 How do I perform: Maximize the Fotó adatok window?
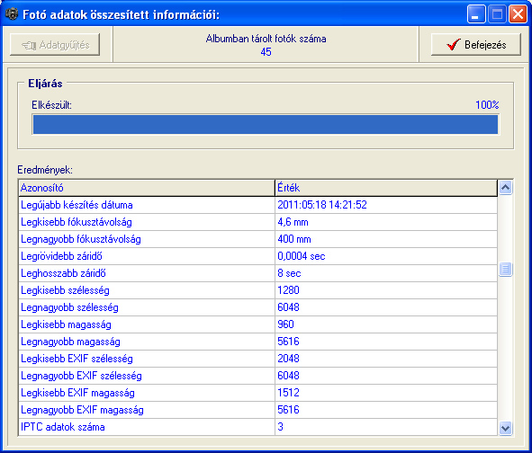497,13
